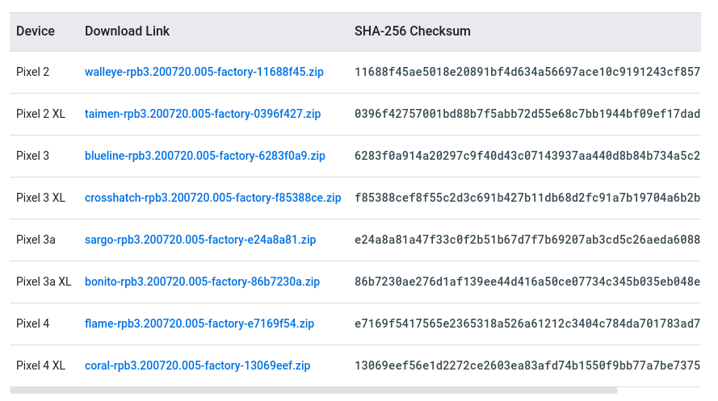Click the Device column header
Screen dimensions: 718x401
click(x=36, y=31)
